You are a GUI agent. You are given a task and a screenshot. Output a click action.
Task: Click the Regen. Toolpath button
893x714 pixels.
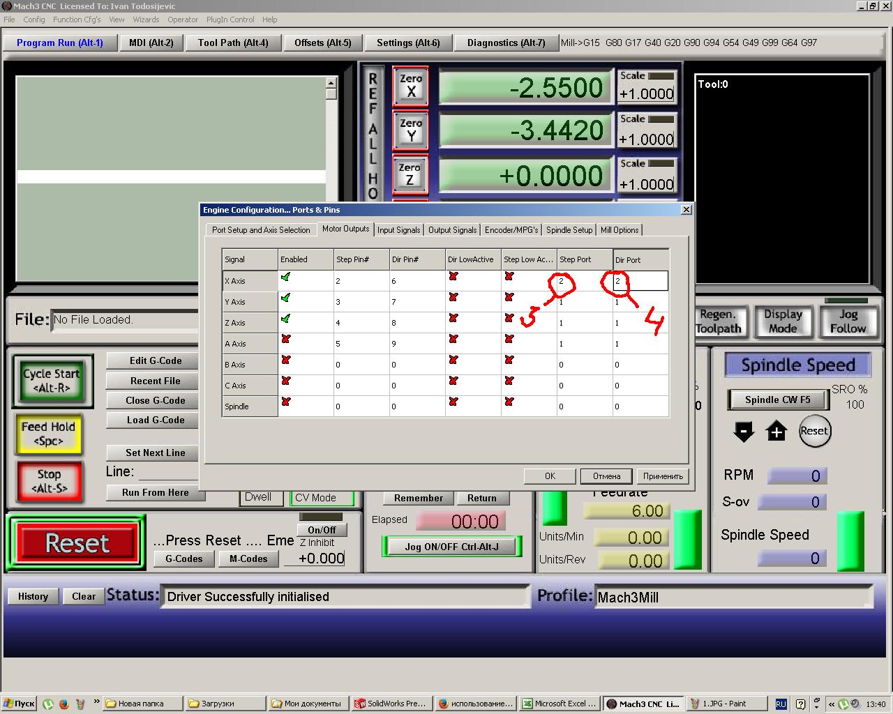[721, 321]
